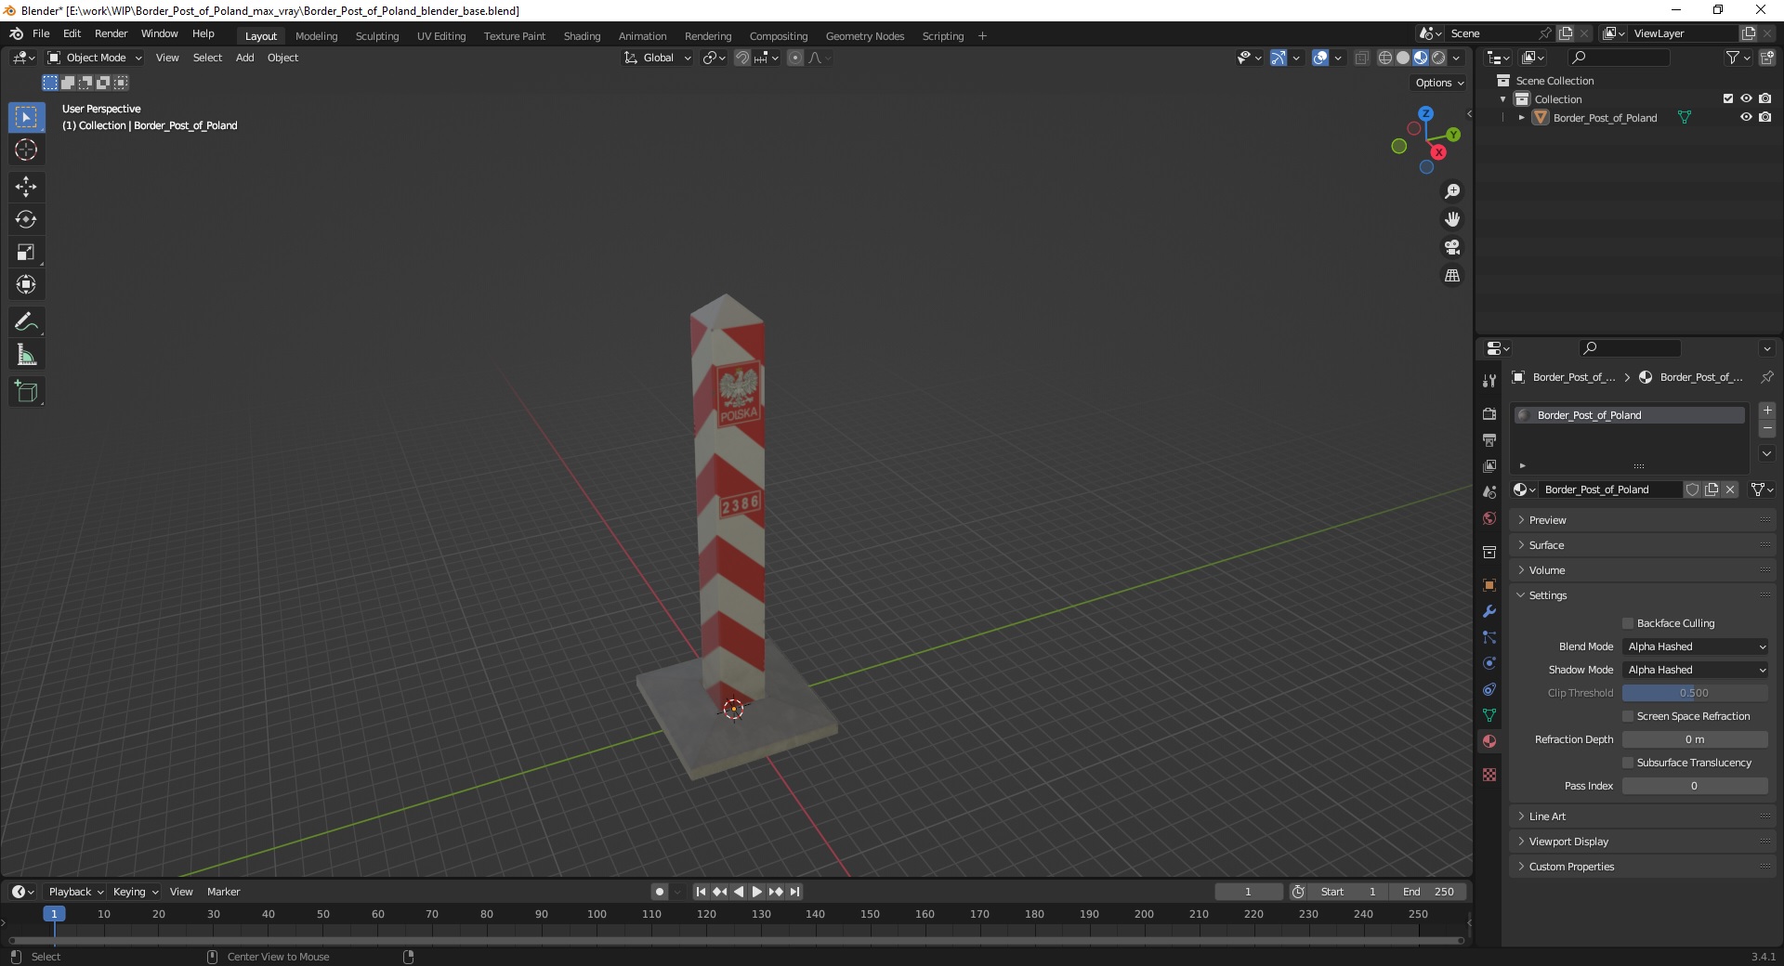This screenshot has width=1784, height=966.
Task: Open the Object Mode dropdown
Action: pyautogui.click(x=95, y=58)
